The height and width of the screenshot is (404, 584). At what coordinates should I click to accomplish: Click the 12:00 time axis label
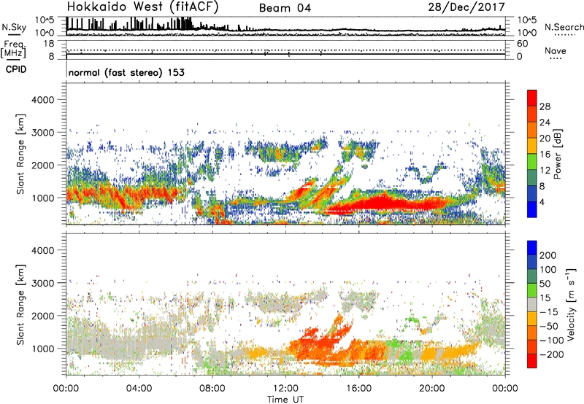tap(285, 389)
